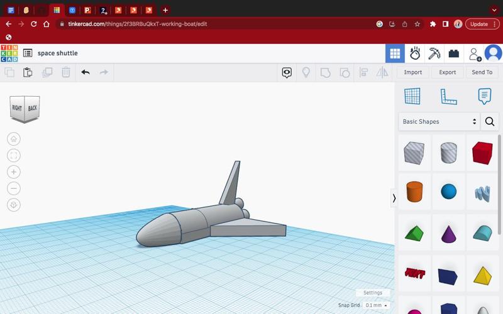
Task: Click the space shuttle design name field
Action: [x=58, y=53]
